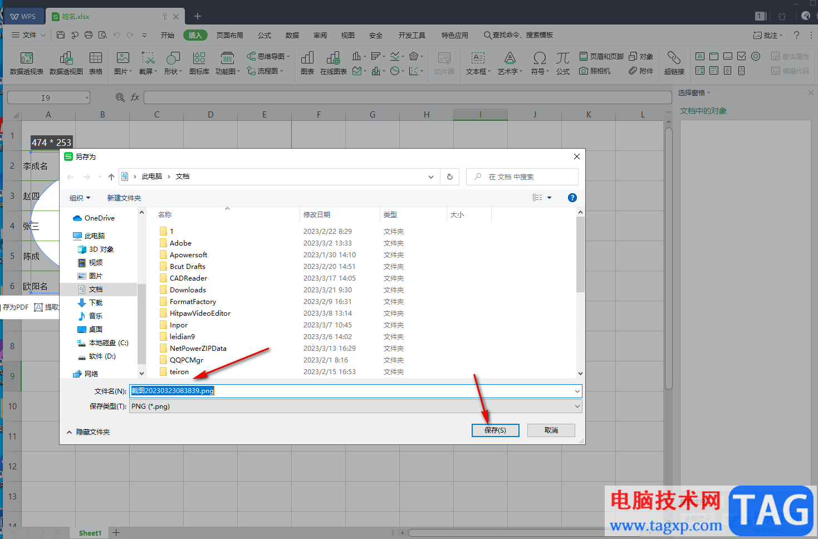
Task: Click the 照相机 camera tool
Action: pyautogui.click(x=595, y=71)
